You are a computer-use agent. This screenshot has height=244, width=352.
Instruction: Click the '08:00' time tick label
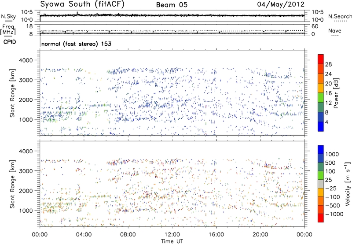[x=128, y=235]
